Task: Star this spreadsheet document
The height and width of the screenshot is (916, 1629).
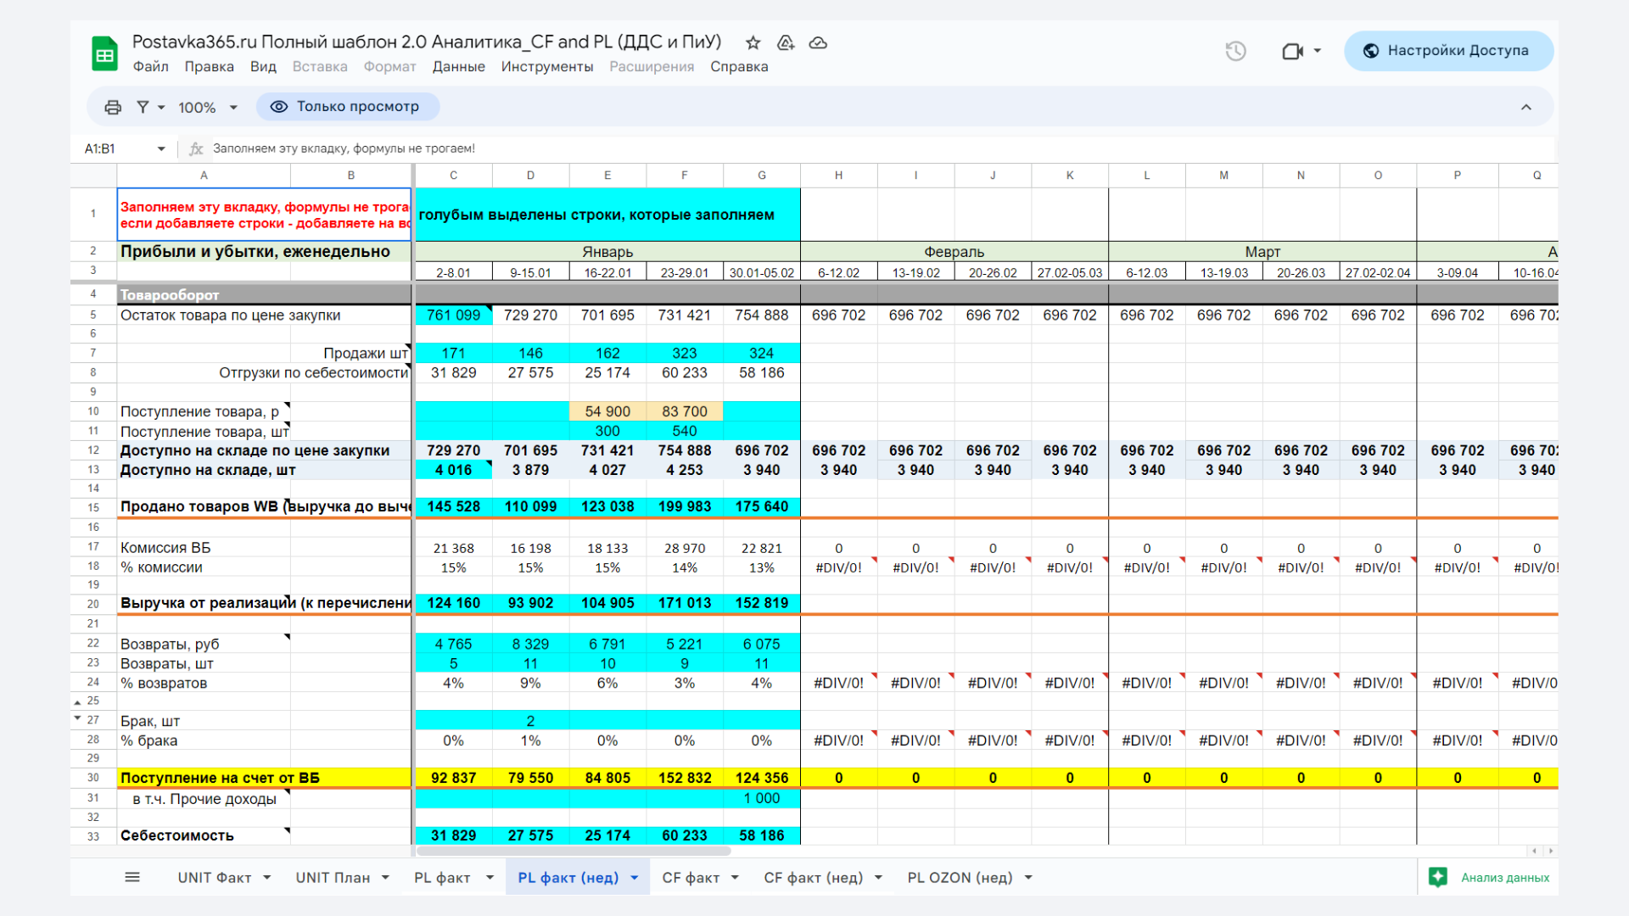Action: [x=753, y=42]
